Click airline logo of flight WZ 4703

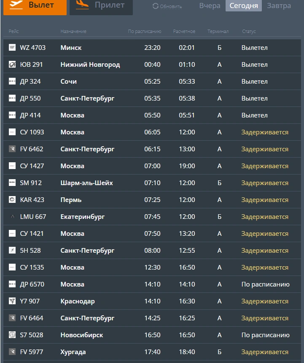(12, 47)
